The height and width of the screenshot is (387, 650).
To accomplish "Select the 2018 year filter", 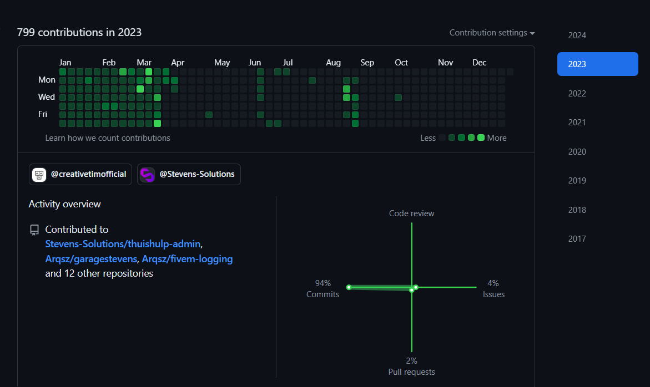I will pos(577,210).
